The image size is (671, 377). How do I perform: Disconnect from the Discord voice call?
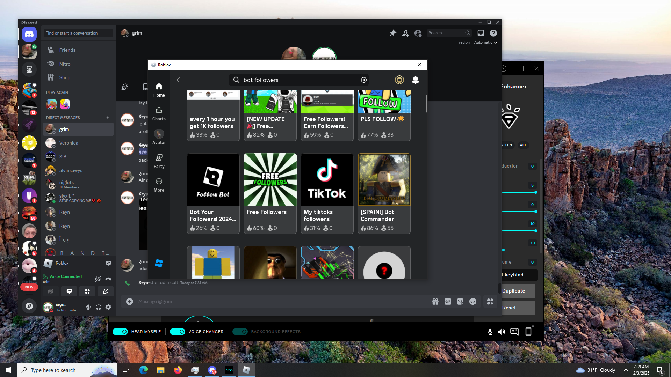108,279
